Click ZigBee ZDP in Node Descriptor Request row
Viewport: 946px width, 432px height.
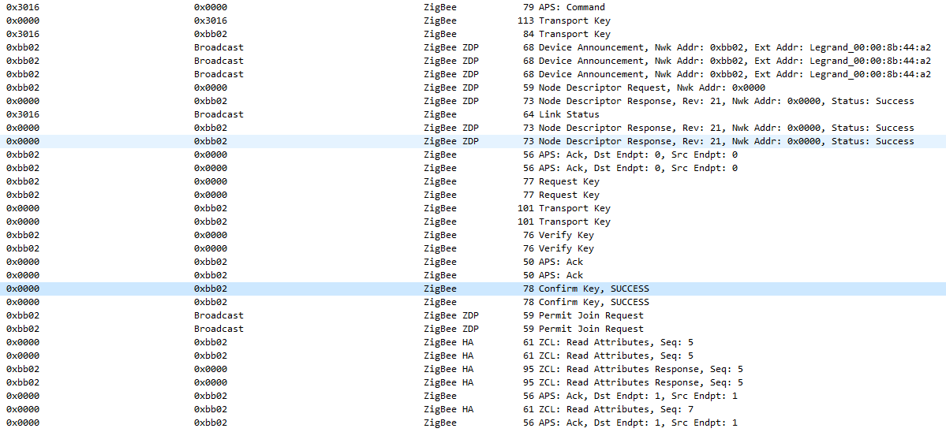click(x=451, y=88)
